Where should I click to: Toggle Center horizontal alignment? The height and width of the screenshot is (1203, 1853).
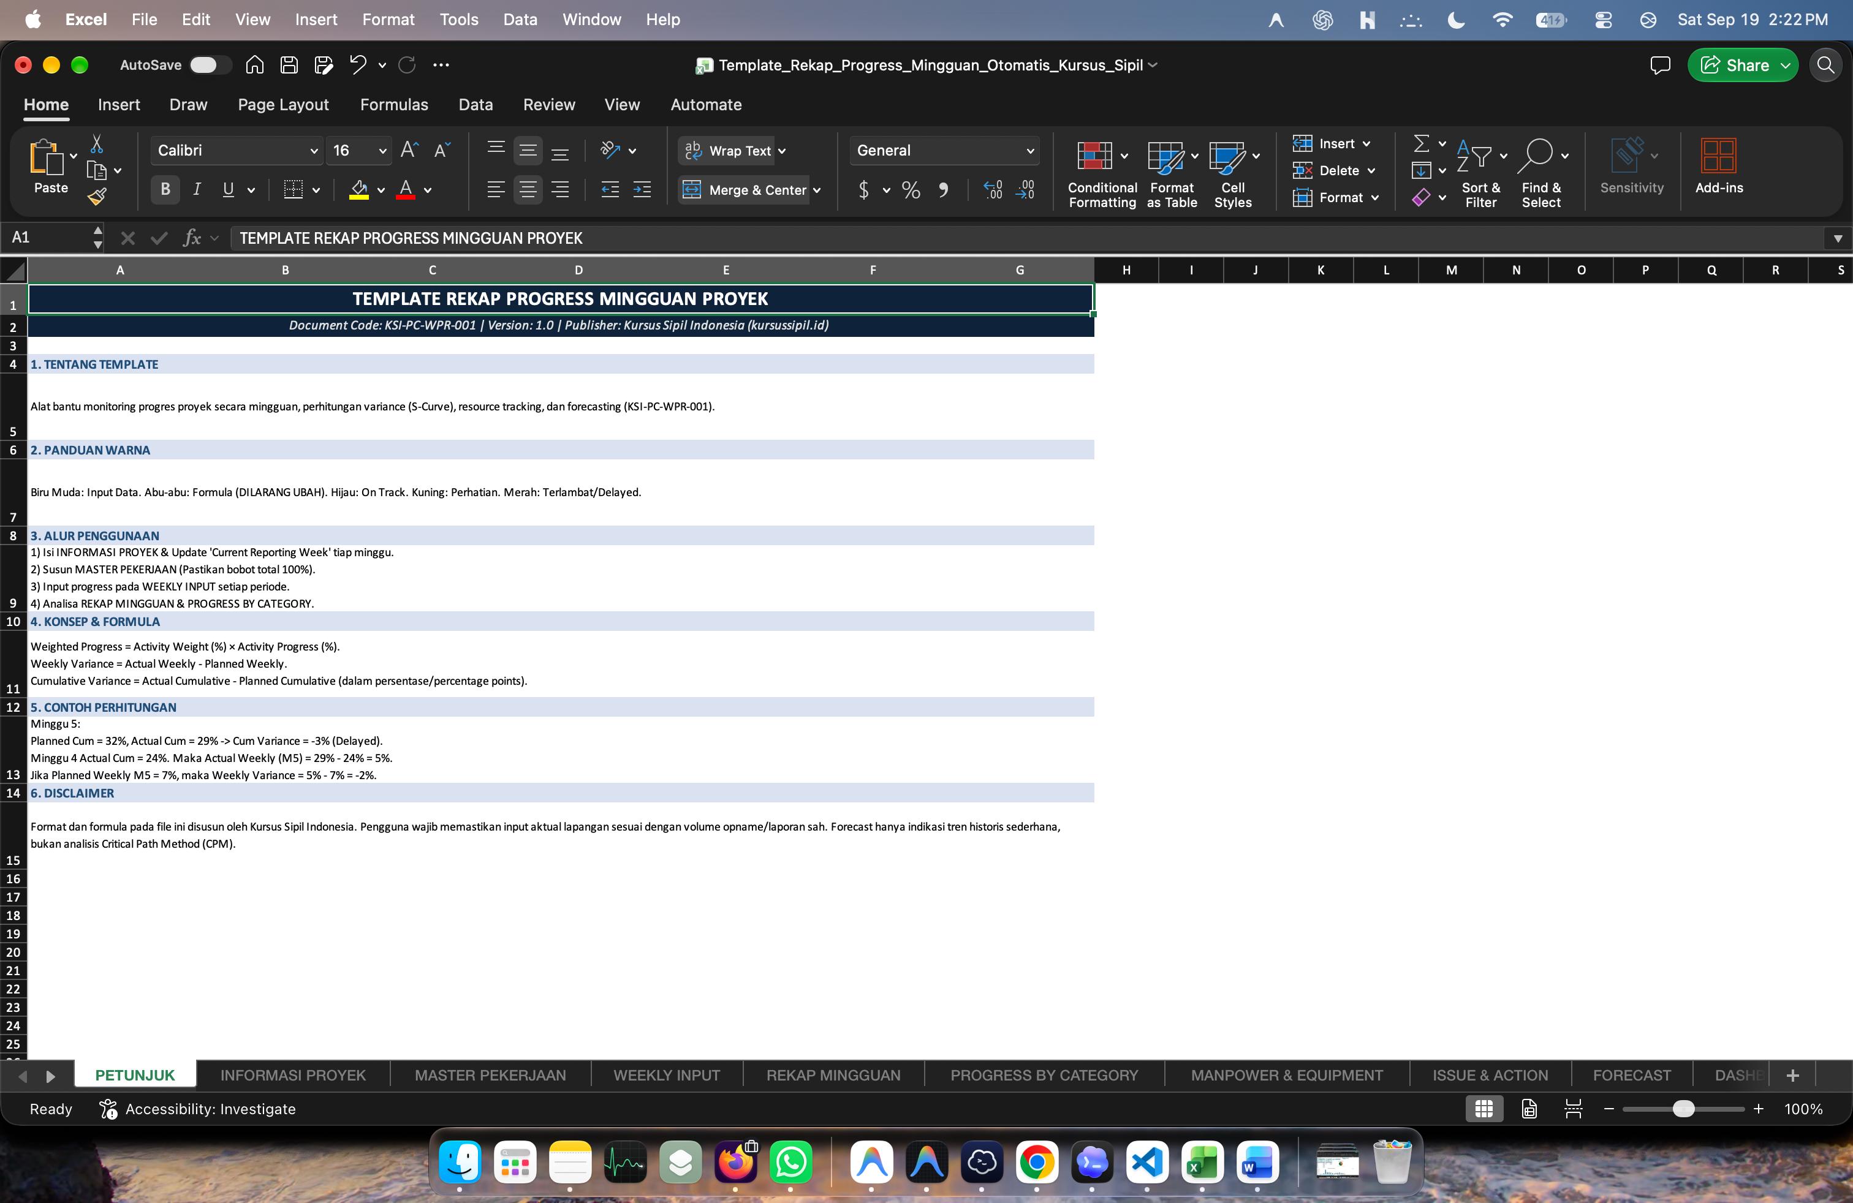(x=528, y=189)
